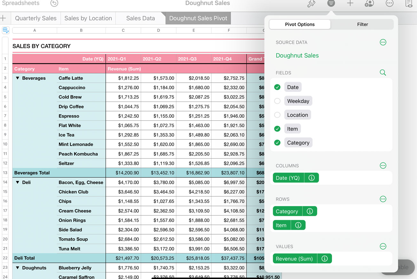Open the Rows section more options
The width and height of the screenshot is (417, 279).
tap(383, 199)
